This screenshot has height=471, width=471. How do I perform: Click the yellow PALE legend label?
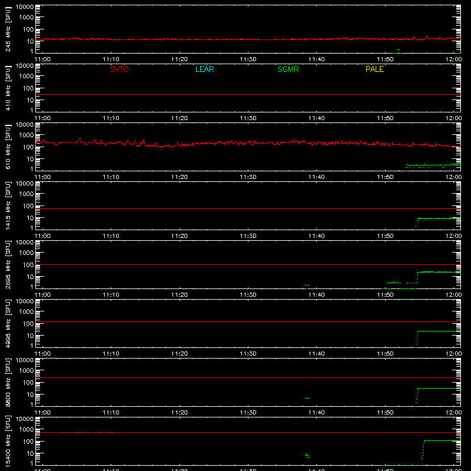(374, 69)
